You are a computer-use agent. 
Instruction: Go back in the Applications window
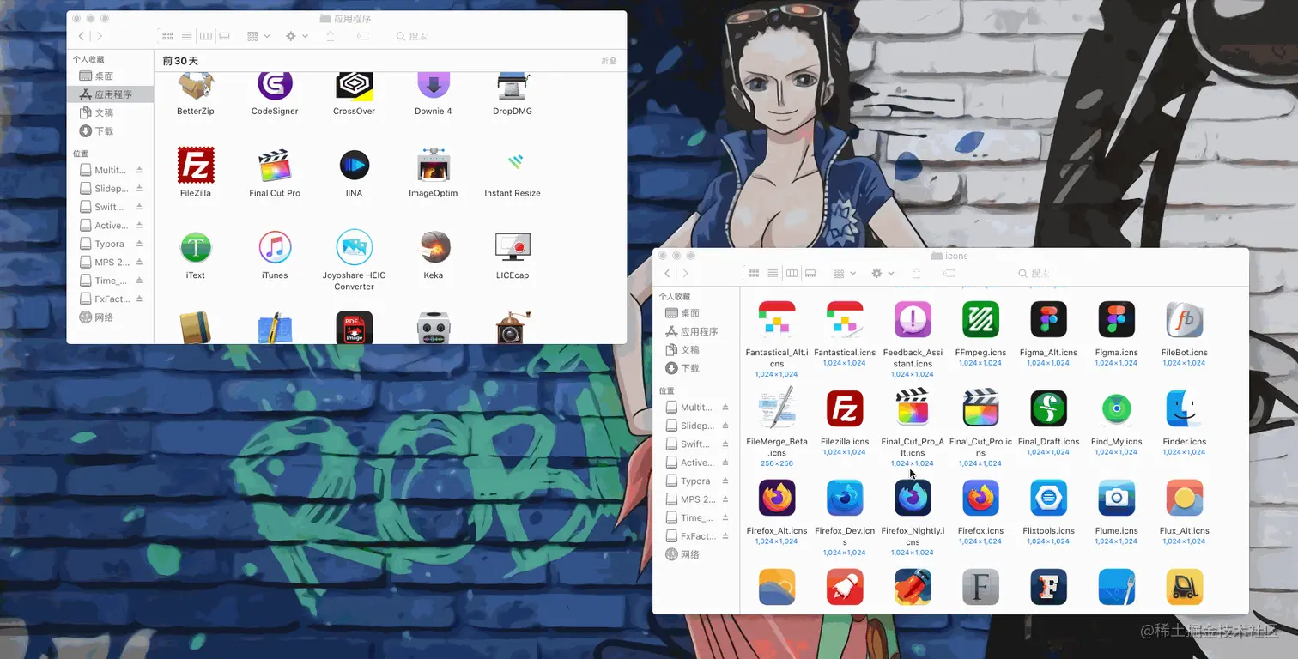[82, 36]
